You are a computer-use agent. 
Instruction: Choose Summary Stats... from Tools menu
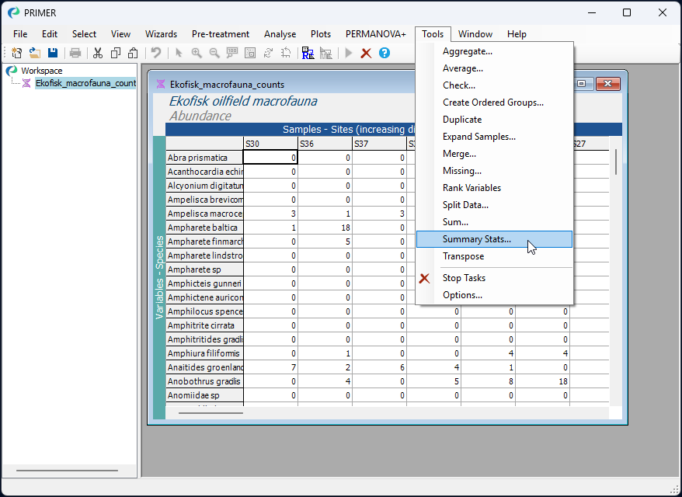(x=476, y=239)
